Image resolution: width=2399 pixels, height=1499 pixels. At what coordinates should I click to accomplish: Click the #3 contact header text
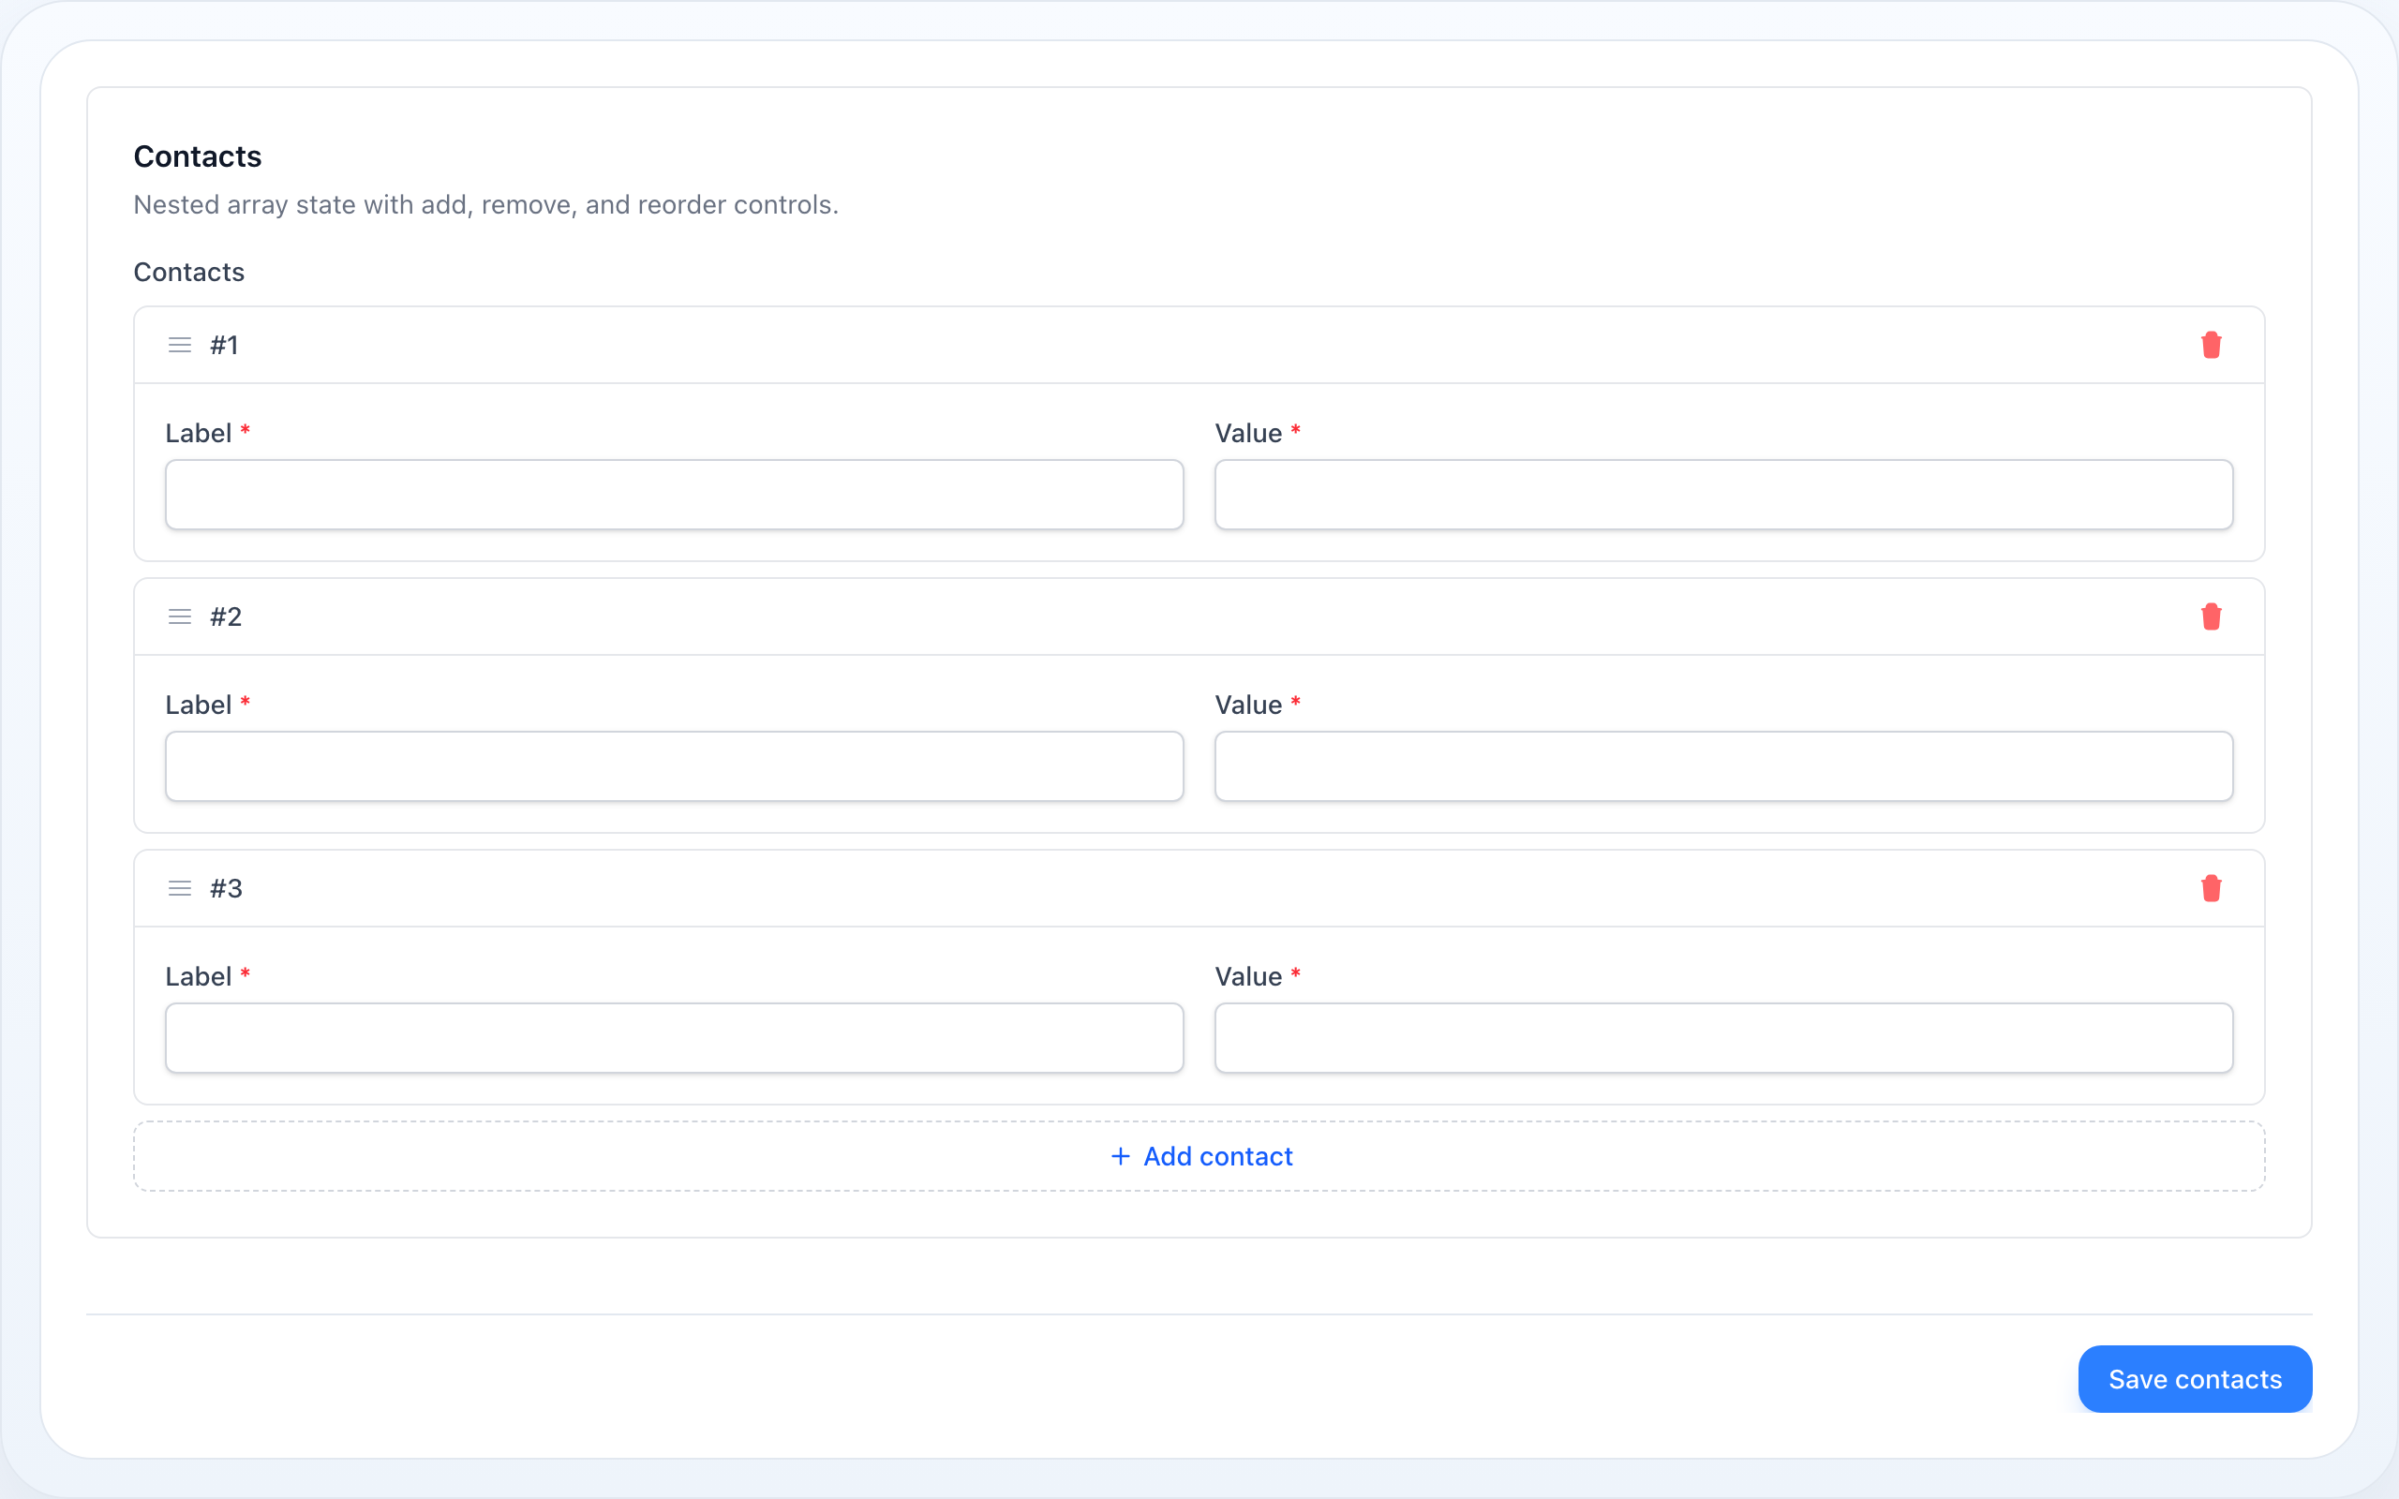click(226, 888)
